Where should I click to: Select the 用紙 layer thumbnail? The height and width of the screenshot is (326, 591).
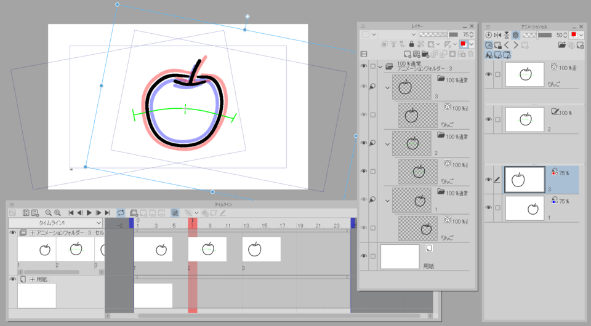400,256
